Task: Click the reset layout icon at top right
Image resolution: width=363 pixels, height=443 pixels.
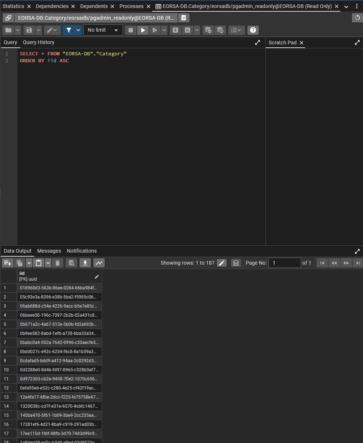Action: [357, 18]
